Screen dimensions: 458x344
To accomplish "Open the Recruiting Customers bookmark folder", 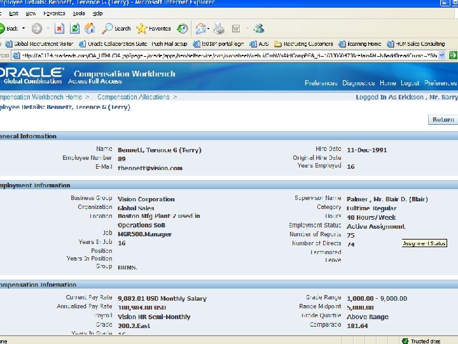I will [x=304, y=44].
